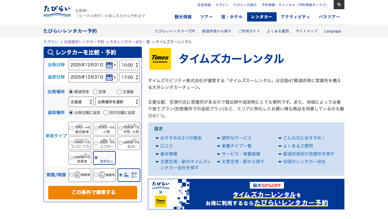Click the 口コミ link in the table of contents
Screen dimensions: 388x219
point(166,146)
